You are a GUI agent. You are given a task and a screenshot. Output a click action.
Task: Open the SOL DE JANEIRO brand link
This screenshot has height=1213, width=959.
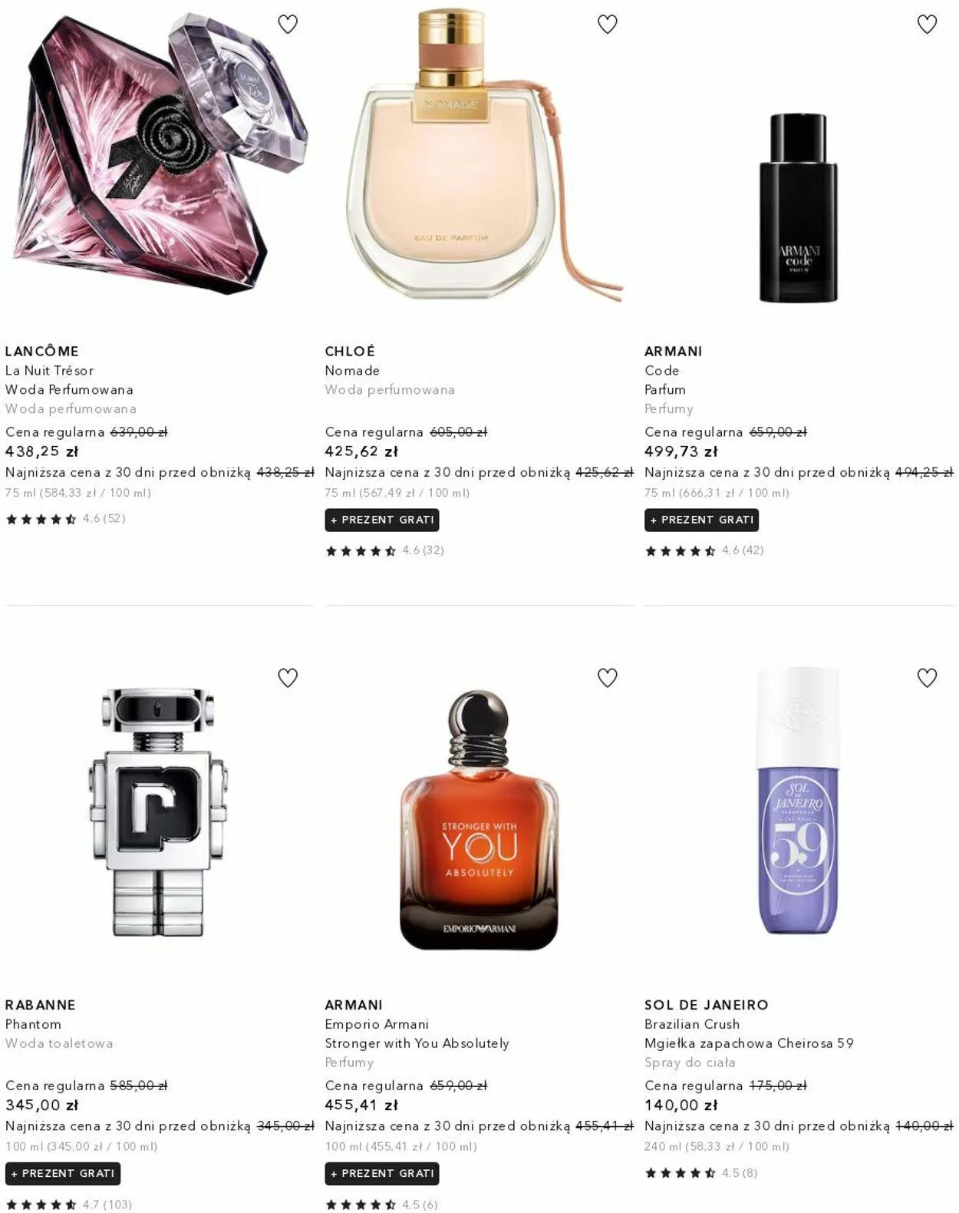[x=707, y=1005]
